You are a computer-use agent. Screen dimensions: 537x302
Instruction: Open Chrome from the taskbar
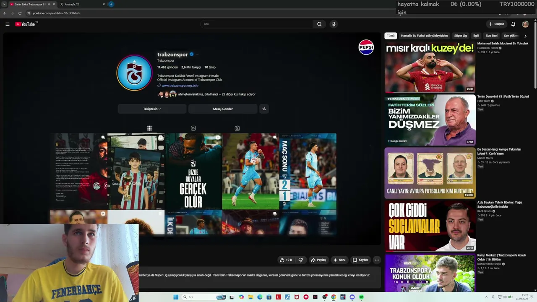(x=334, y=297)
